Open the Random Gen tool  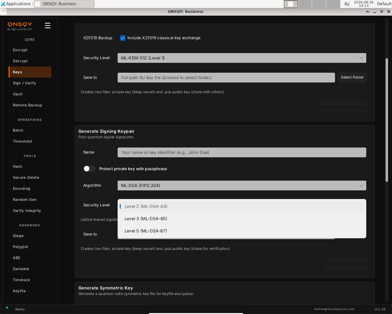[x=30, y=200]
